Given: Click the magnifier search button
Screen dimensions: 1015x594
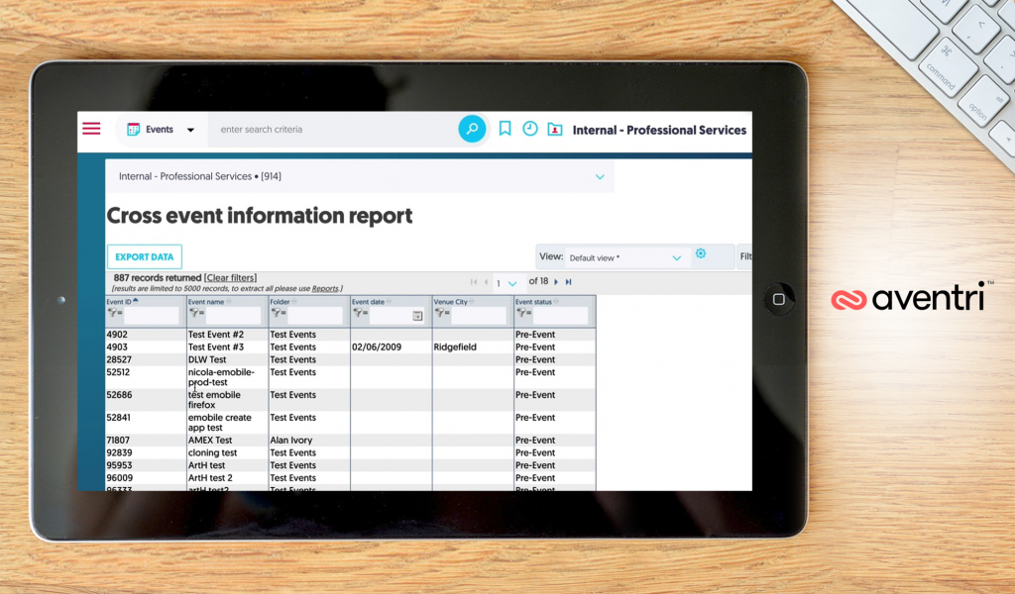Looking at the screenshot, I should (472, 129).
